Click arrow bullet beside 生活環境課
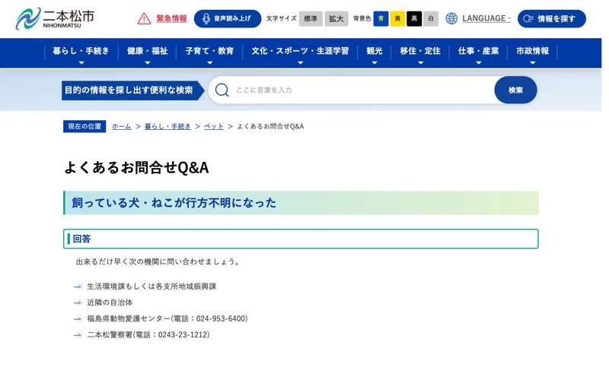 coord(78,287)
